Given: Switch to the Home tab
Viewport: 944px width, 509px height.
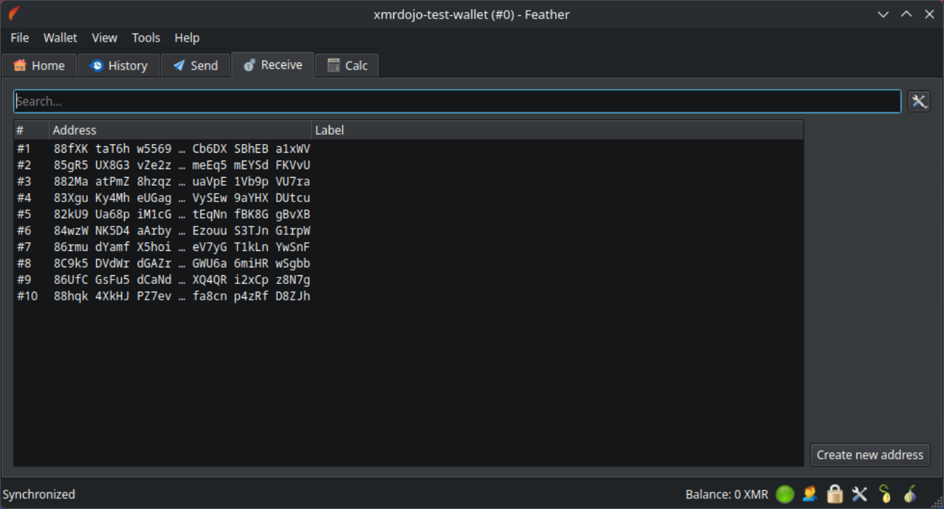Looking at the screenshot, I should coord(39,65).
